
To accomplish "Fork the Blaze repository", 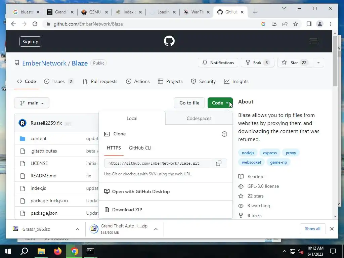I will tap(257, 63).
